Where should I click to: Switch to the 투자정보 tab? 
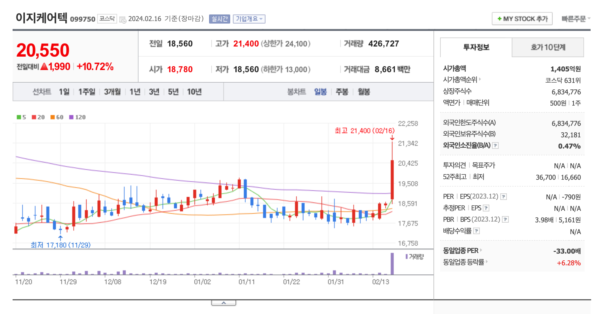[476, 47]
